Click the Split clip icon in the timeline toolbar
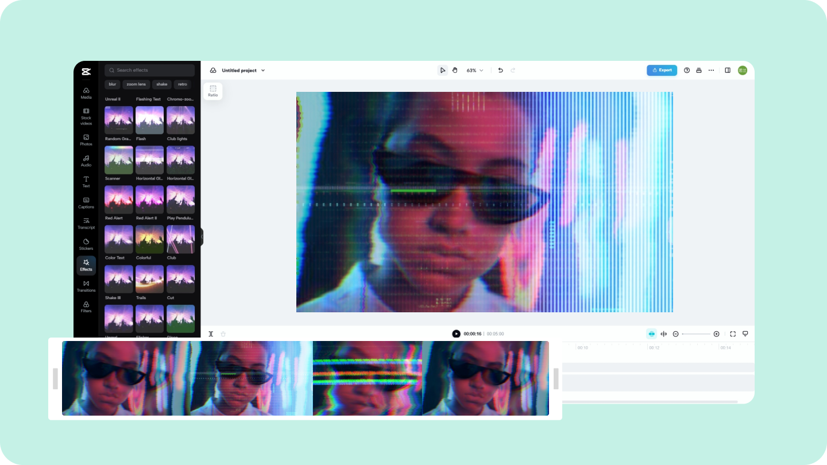The image size is (827, 465). (211, 334)
